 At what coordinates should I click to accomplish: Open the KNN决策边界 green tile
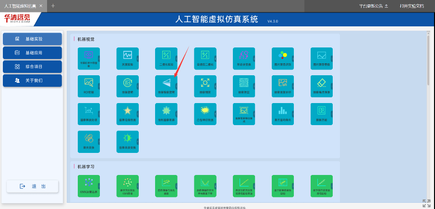(x=88, y=186)
